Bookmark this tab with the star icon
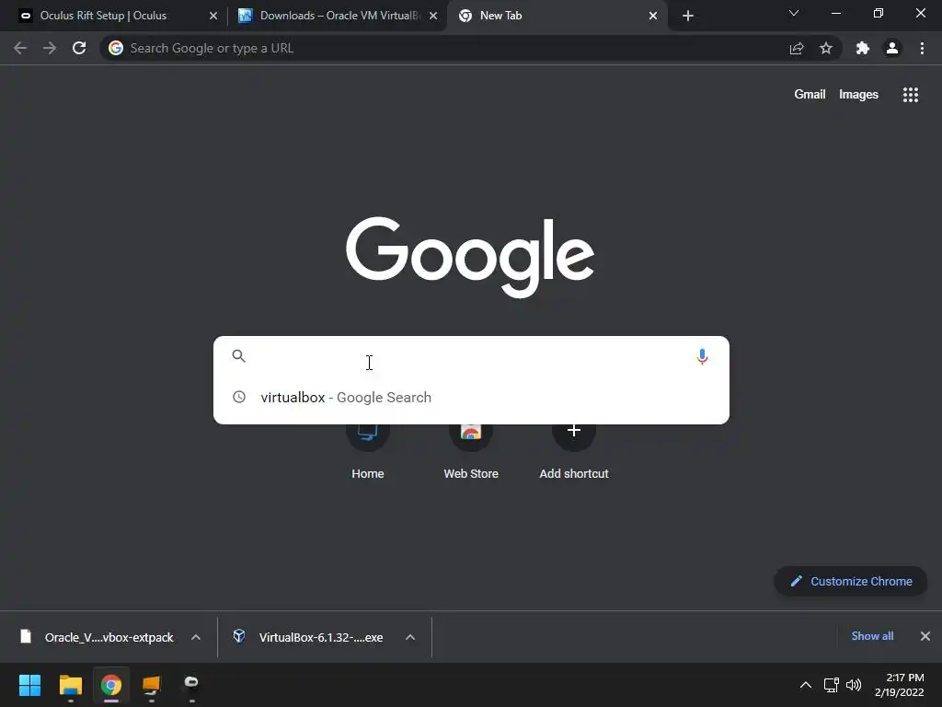Screen dimensions: 942x707 coord(826,48)
